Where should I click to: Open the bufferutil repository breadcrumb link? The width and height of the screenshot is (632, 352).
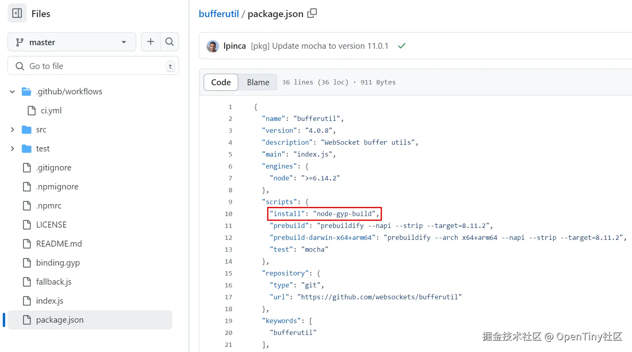[219, 14]
